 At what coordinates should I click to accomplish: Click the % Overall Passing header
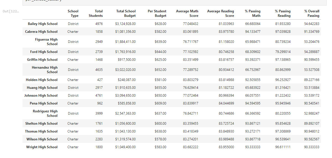coord(312,13)
